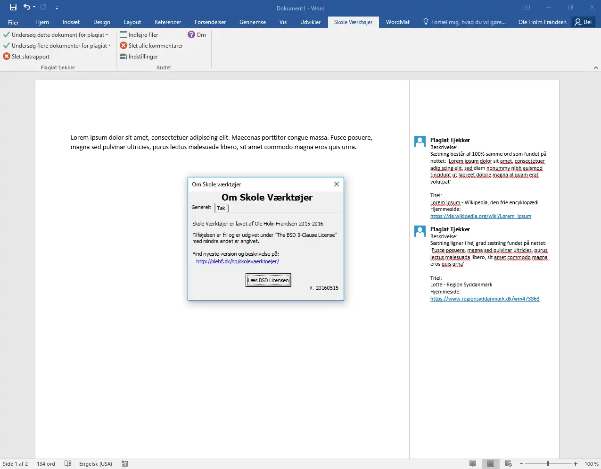Click the purple Om help icon
This screenshot has height=469, width=601.
pyautogui.click(x=191, y=35)
